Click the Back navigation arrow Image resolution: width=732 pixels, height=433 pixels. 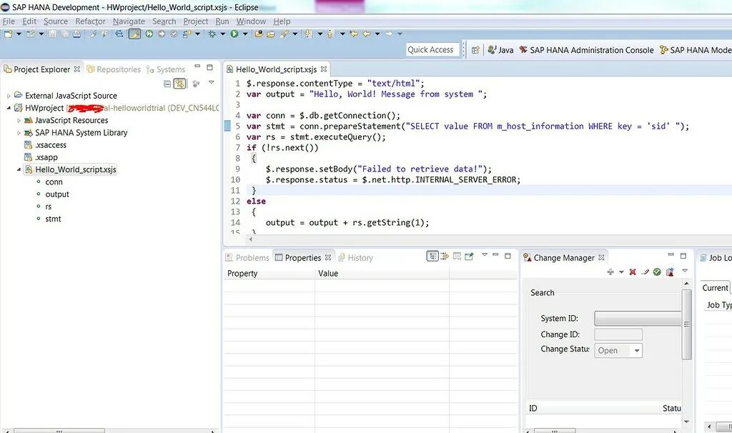click(x=367, y=34)
